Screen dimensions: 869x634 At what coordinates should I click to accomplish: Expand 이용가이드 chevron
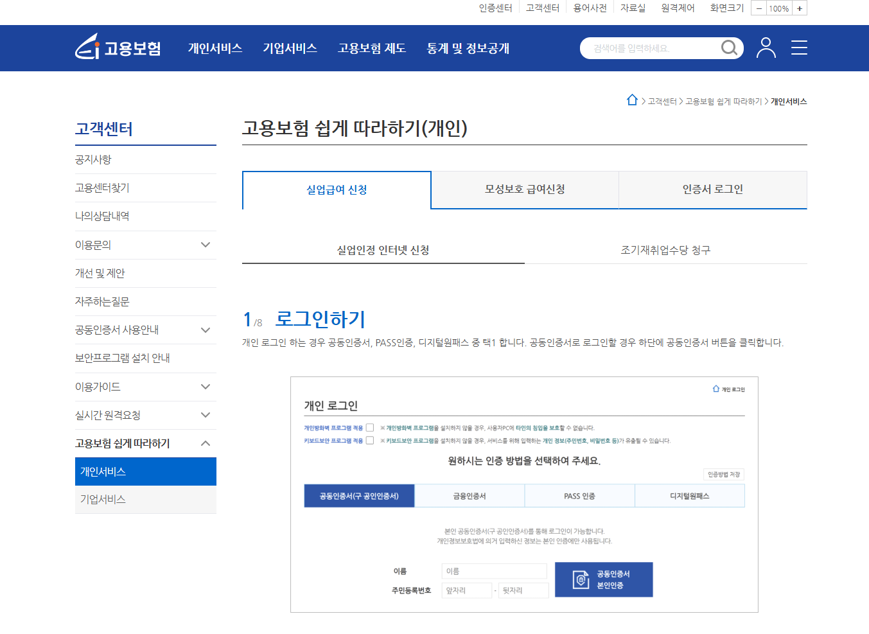pos(206,387)
